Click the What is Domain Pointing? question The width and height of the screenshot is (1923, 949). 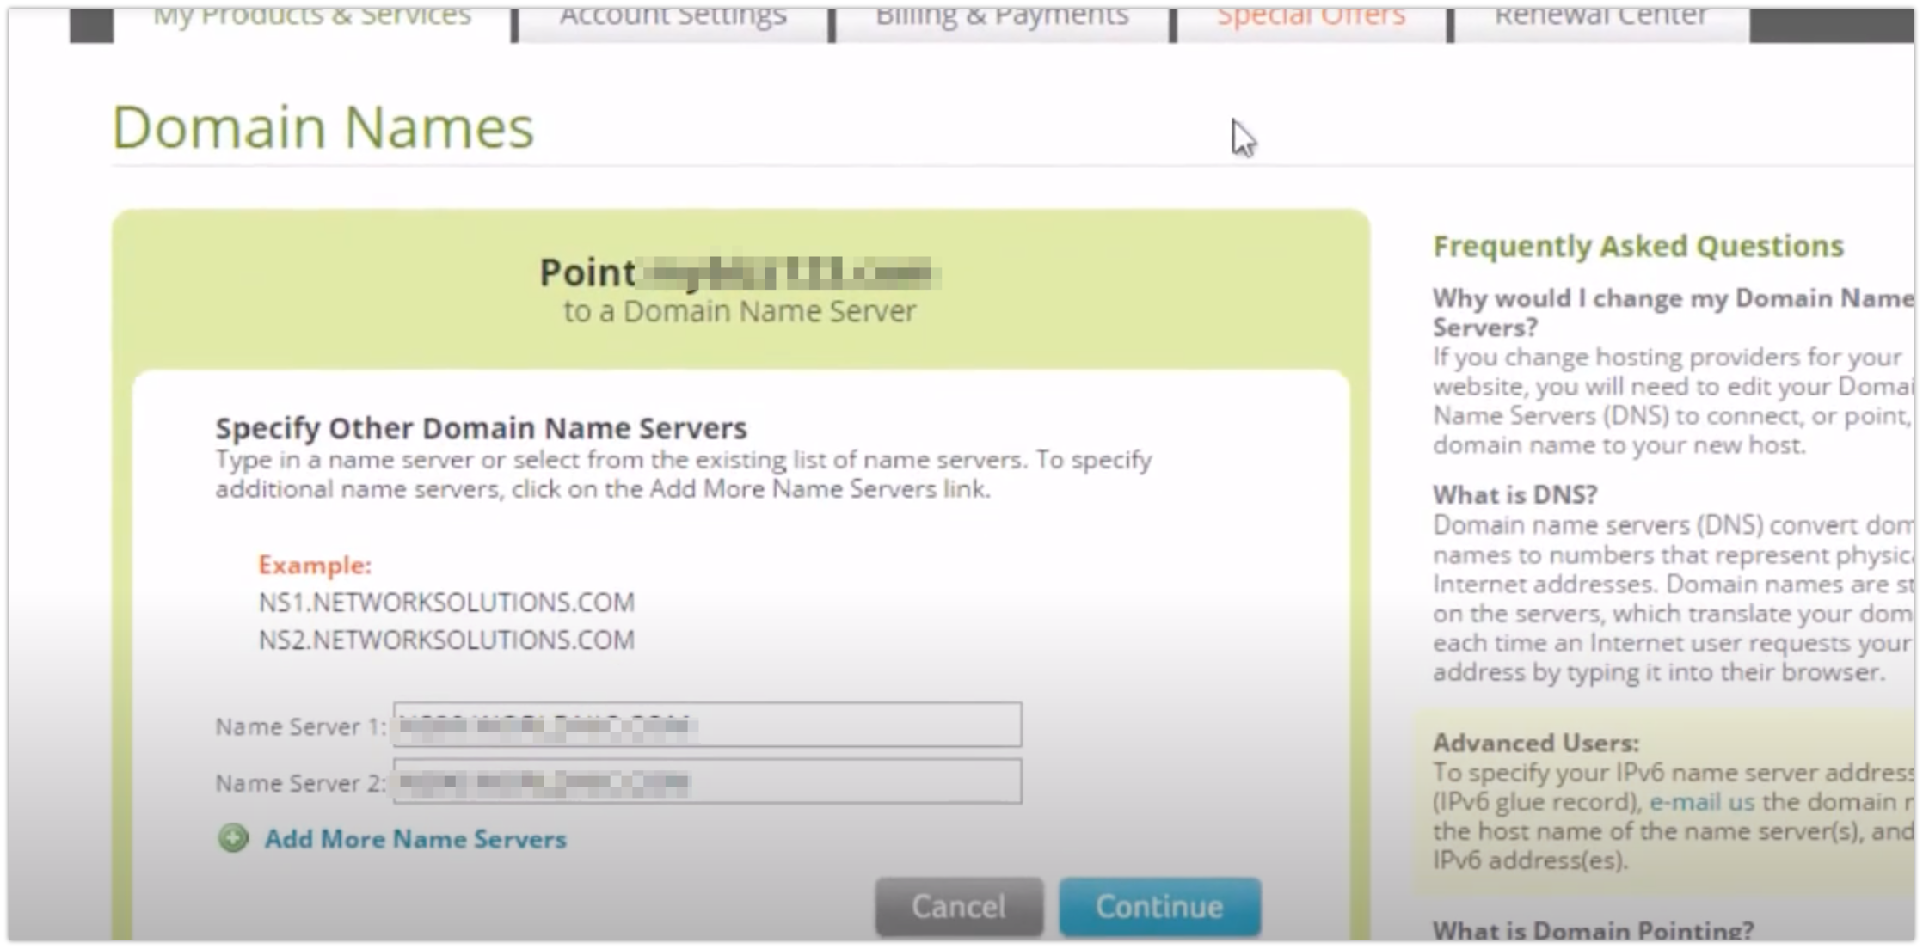click(x=1593, y=931)
